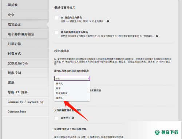Click help icon next to 真實姓名
This screenshot has width=182, height=139.
[73, 118]
